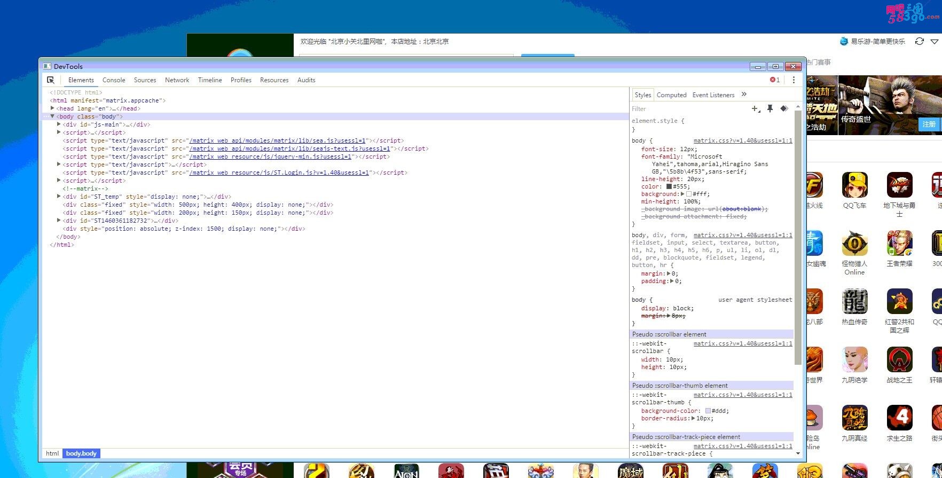Toggle element state pin icon
942x478 pixels.
click(770, 109)
